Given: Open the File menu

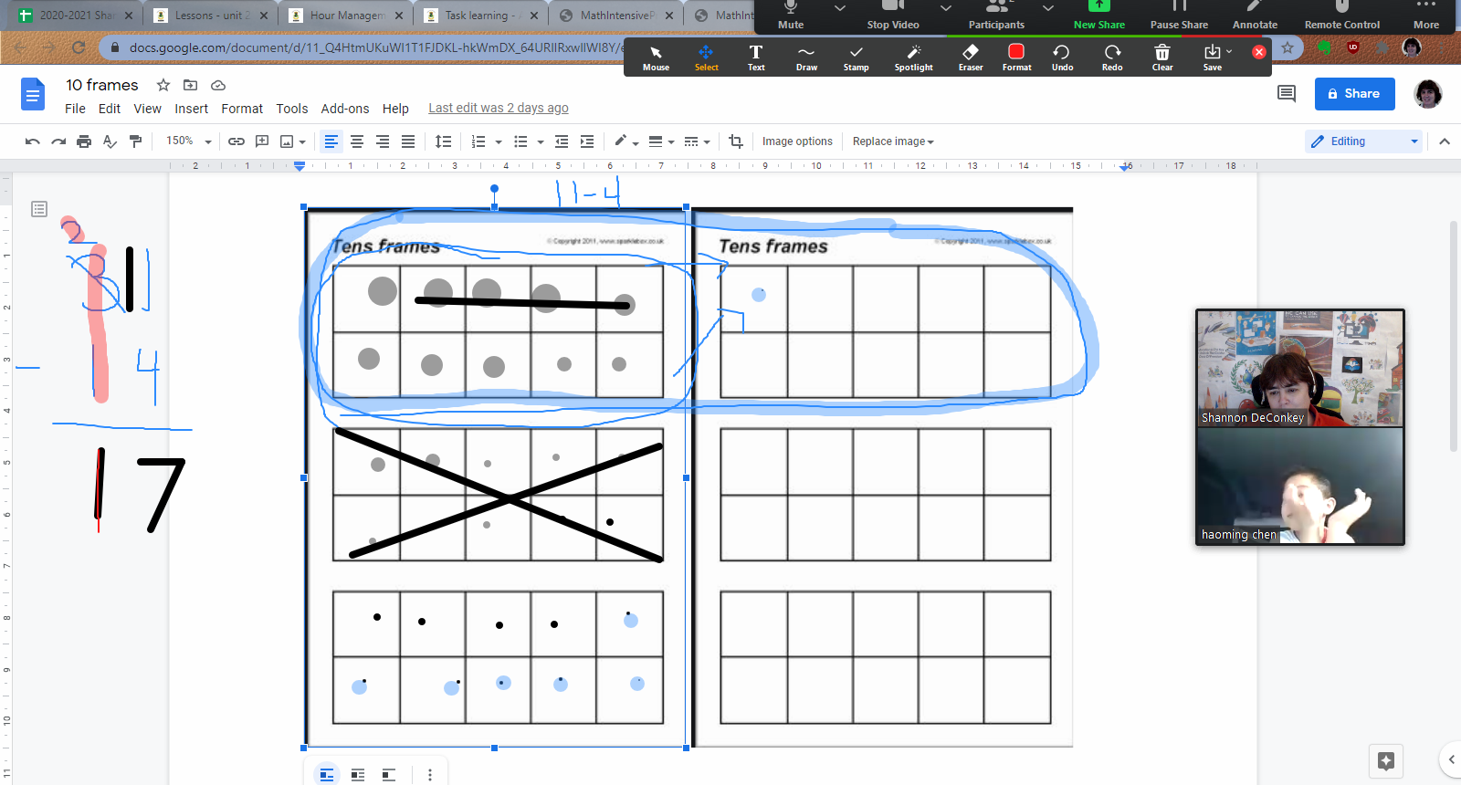Looking at the screenshot, I should coord(75,109).
